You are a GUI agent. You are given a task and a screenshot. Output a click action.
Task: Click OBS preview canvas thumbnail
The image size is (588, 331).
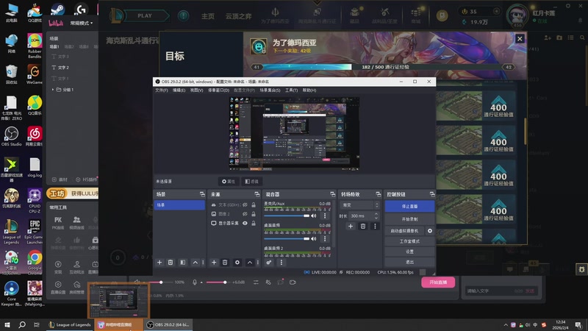click(294, 134)
